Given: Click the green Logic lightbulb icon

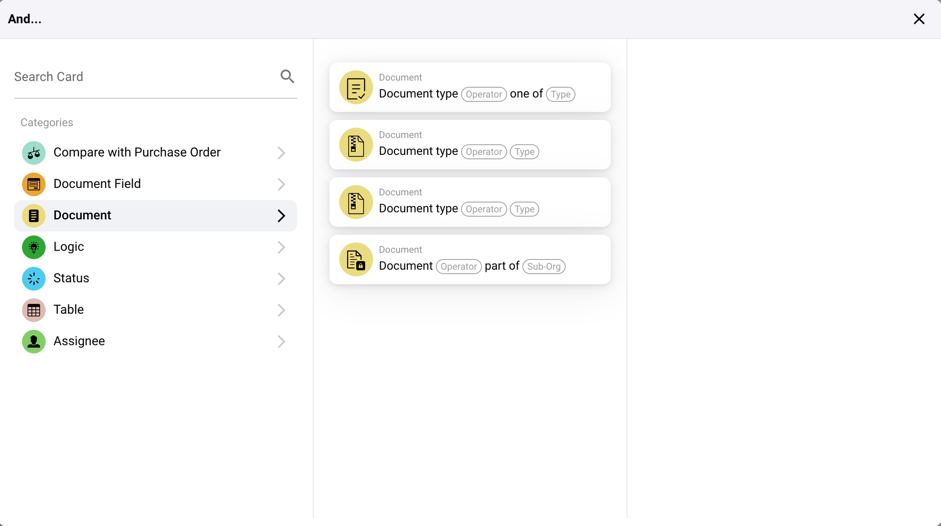Looking at the screenshot, I should (x=33, y=247).
